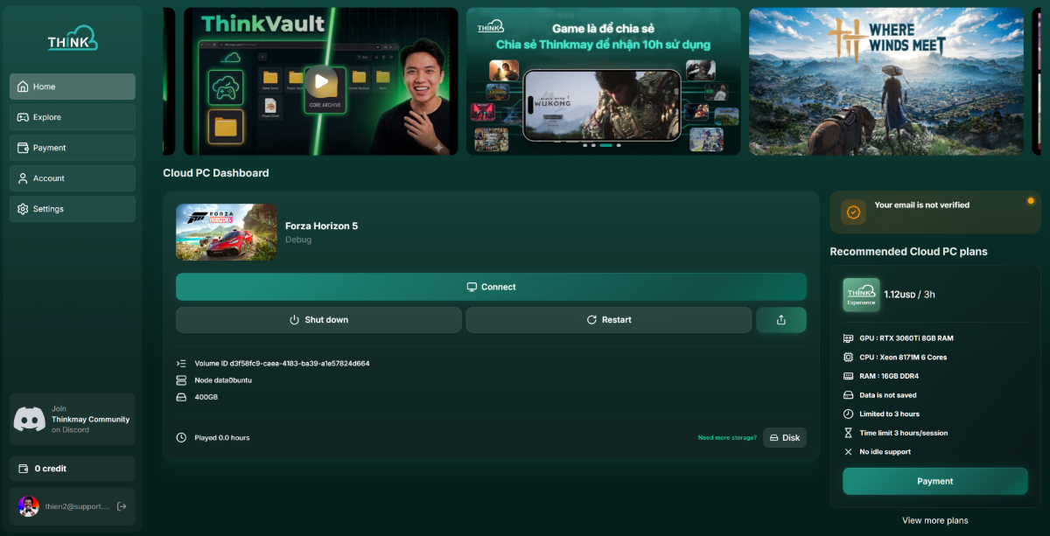
Task: Click the drive icon beside Data is not saved
Action: click(x=848, y=395)
